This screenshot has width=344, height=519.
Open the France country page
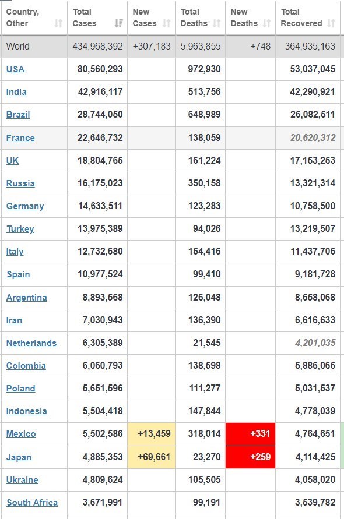point(20,138)
